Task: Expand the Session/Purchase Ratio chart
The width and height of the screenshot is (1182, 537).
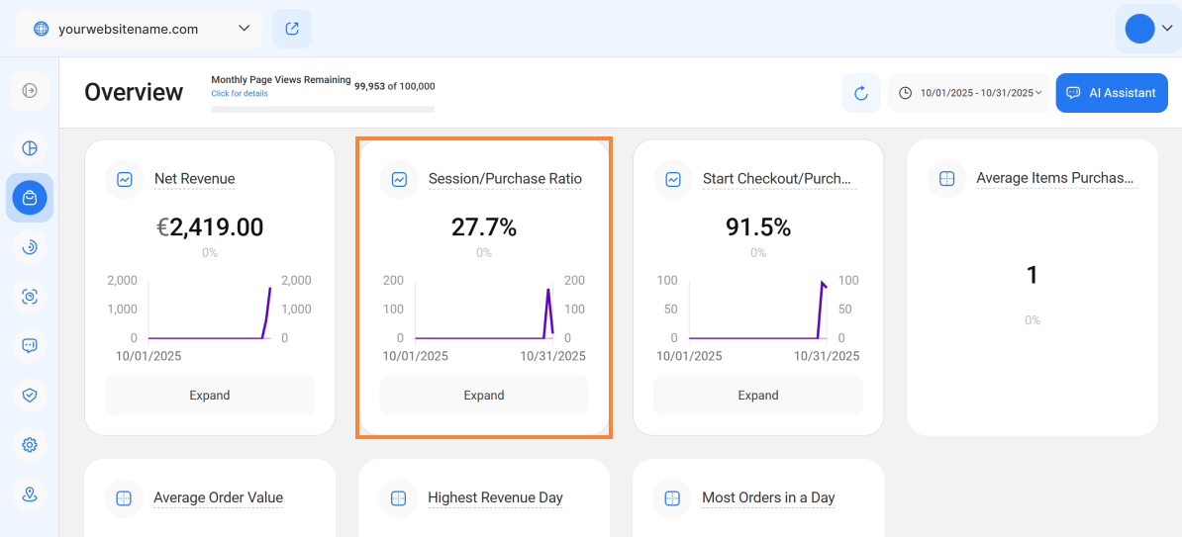Action: point(484,396)
